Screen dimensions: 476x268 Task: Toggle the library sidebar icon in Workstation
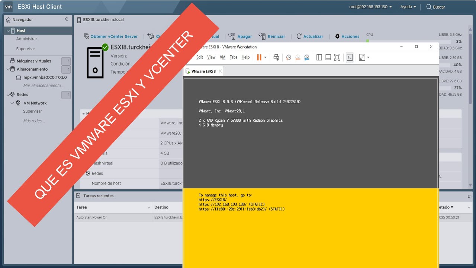pos(319,57)
